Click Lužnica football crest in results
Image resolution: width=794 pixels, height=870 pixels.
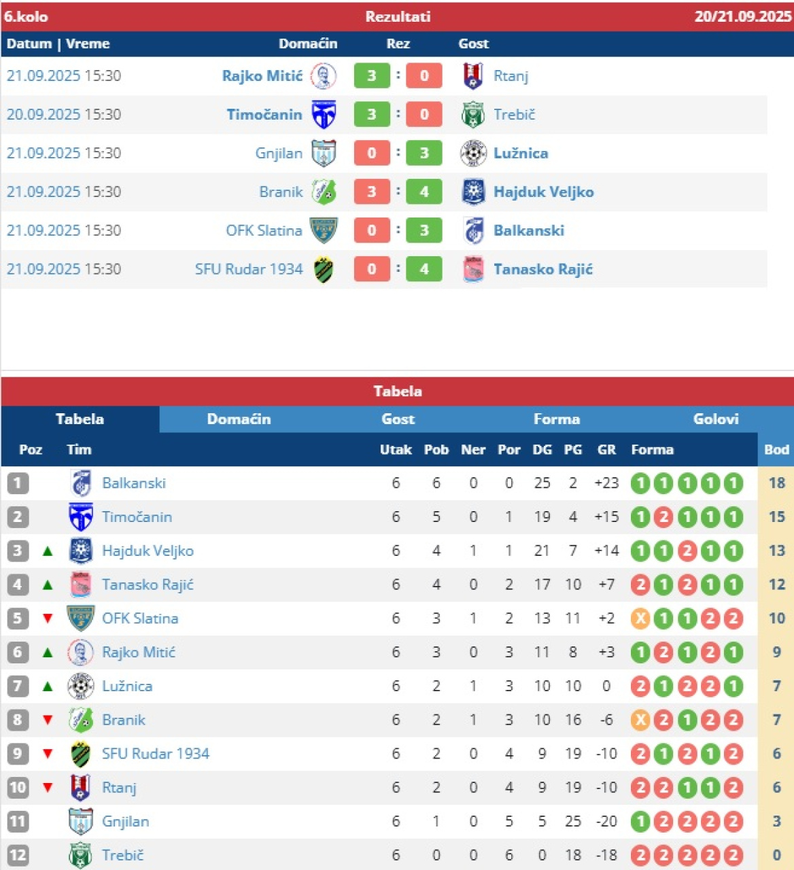click(x=472, y=154)
